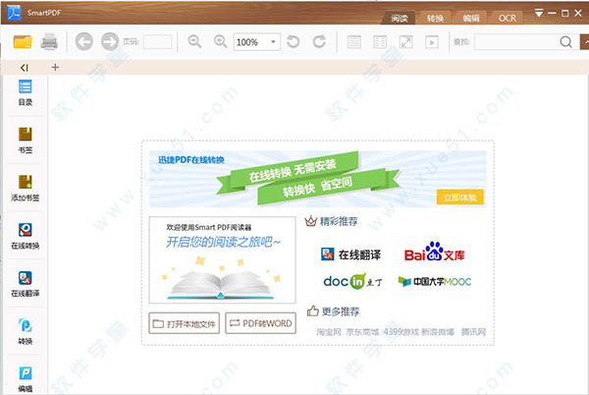The height and width of the screenshot is (395, 589).
Task: Start slideshow playback
Action: (x=432, y=42)
